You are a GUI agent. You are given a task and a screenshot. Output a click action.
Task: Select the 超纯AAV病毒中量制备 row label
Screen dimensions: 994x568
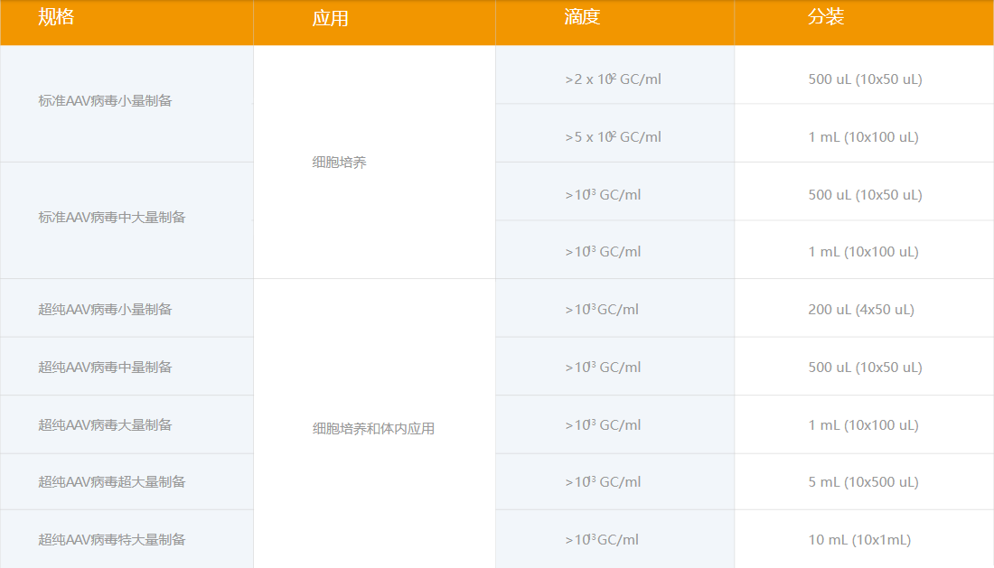pyautogui.click(x=105, y=368)
